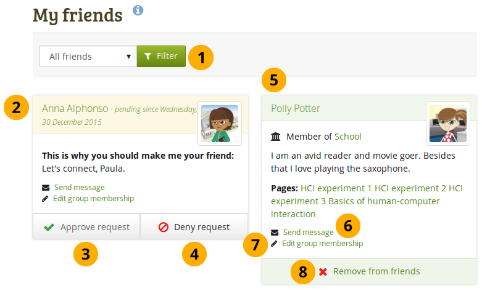
Task: Open Anna Alphonso's profile name link
Action: [75, 108]
